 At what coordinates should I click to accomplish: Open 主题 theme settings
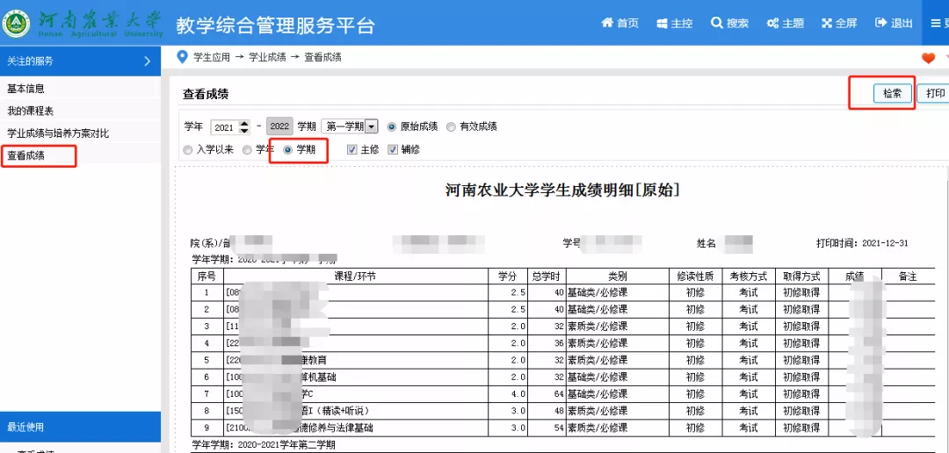785,23
